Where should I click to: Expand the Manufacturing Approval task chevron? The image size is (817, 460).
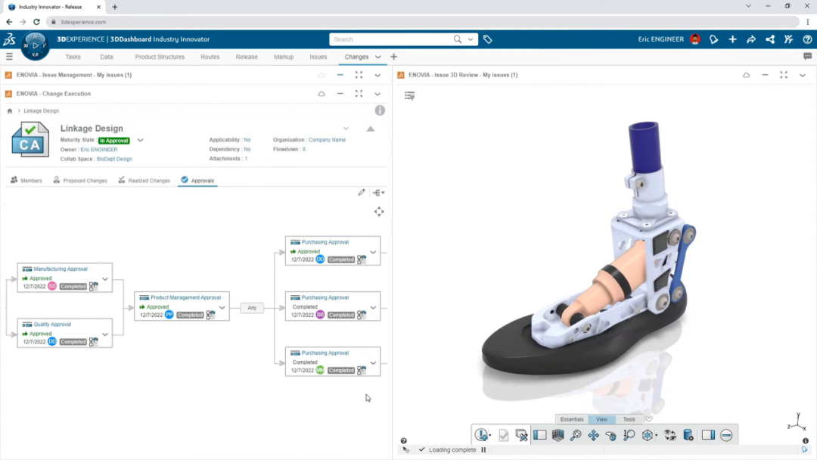pos(105,278)
